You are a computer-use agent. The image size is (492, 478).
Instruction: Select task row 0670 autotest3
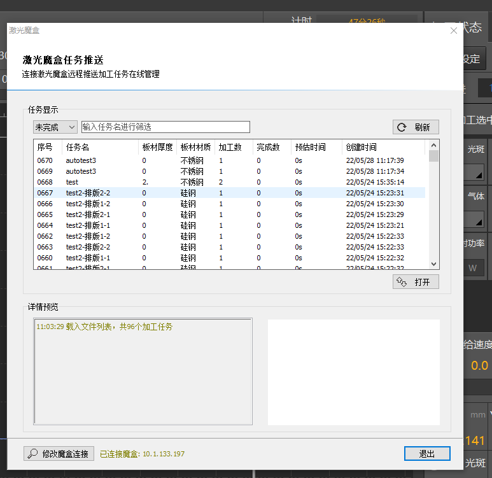point(80,161)
